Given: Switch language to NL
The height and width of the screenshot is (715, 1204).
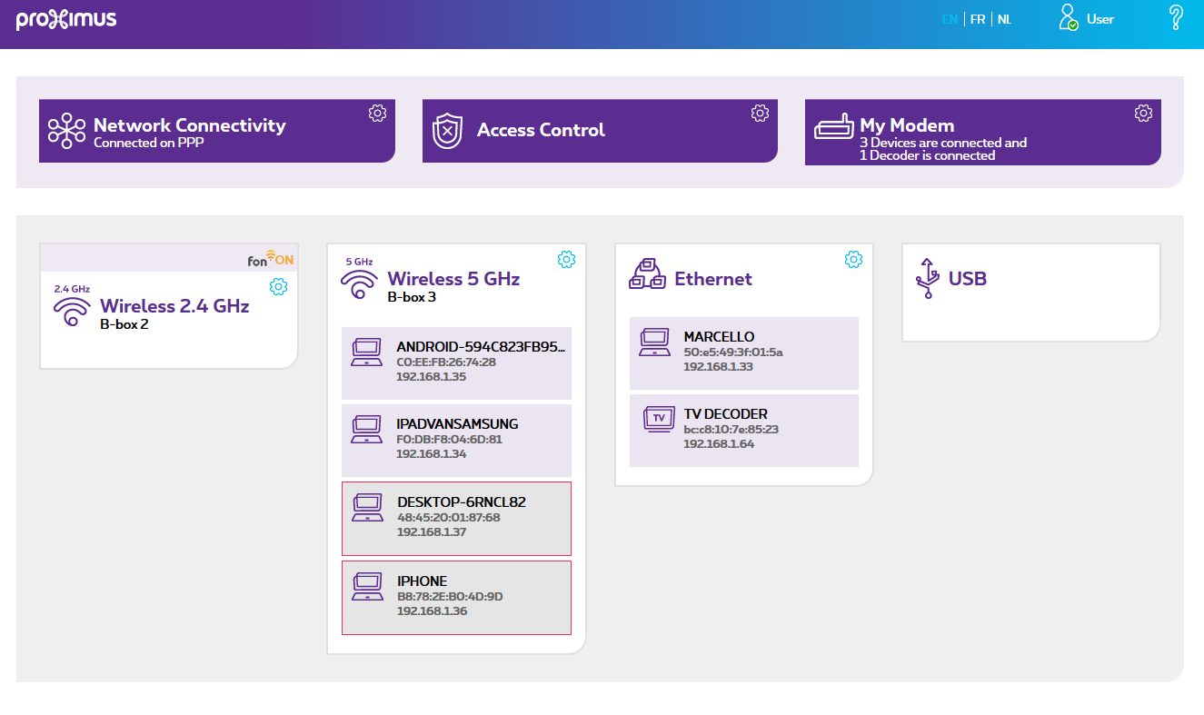Looking at the screenshot, I should (1004, 19).
